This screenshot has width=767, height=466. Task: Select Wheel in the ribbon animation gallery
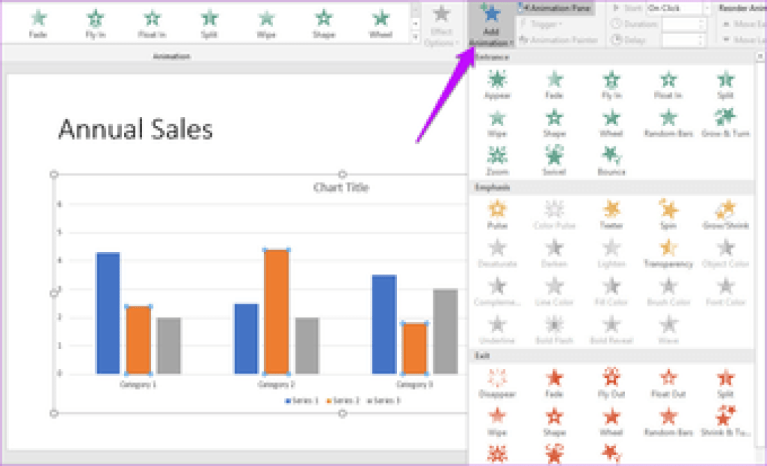click(x=380, y=22)
